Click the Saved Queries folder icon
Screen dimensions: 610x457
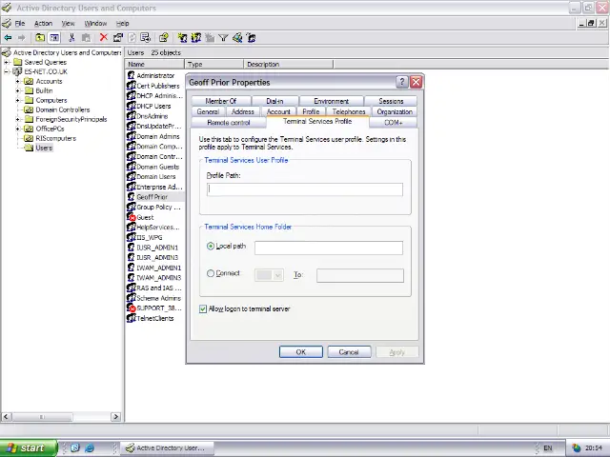[17, 62]
